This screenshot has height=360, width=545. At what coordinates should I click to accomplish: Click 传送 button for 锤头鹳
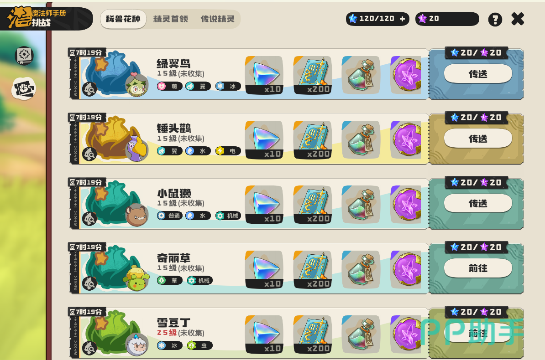tap(478, 139)
